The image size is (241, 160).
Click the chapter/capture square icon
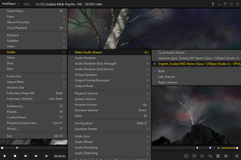tap(218, 156)
